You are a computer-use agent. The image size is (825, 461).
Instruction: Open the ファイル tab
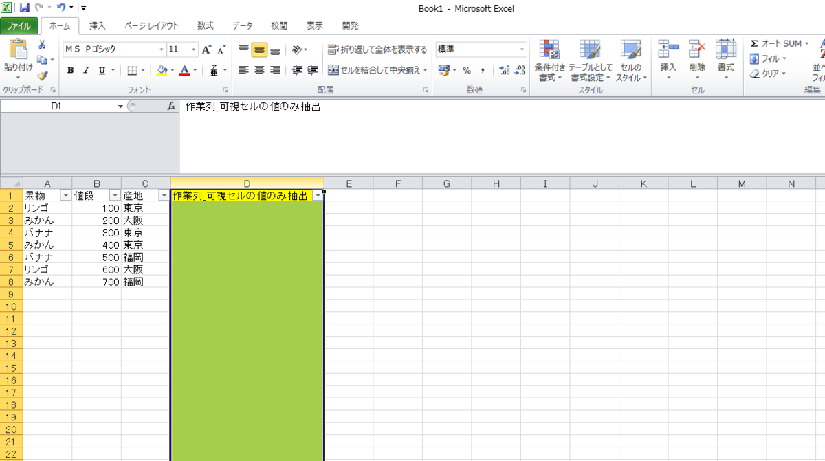click(19, 26)
